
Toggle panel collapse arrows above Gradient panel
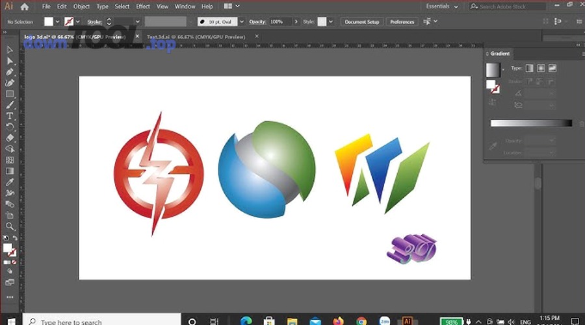pos(578,45)
